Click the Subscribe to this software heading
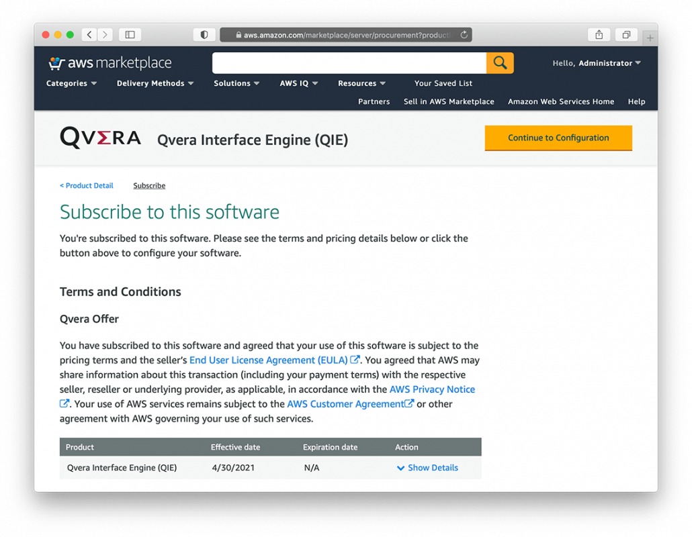This screenshot has height=537, width=692. [169, 212]
